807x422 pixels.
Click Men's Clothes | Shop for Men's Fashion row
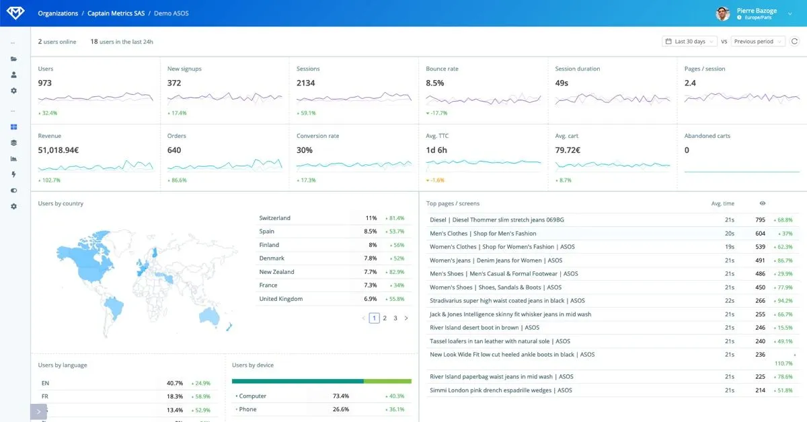pos(612,234)
